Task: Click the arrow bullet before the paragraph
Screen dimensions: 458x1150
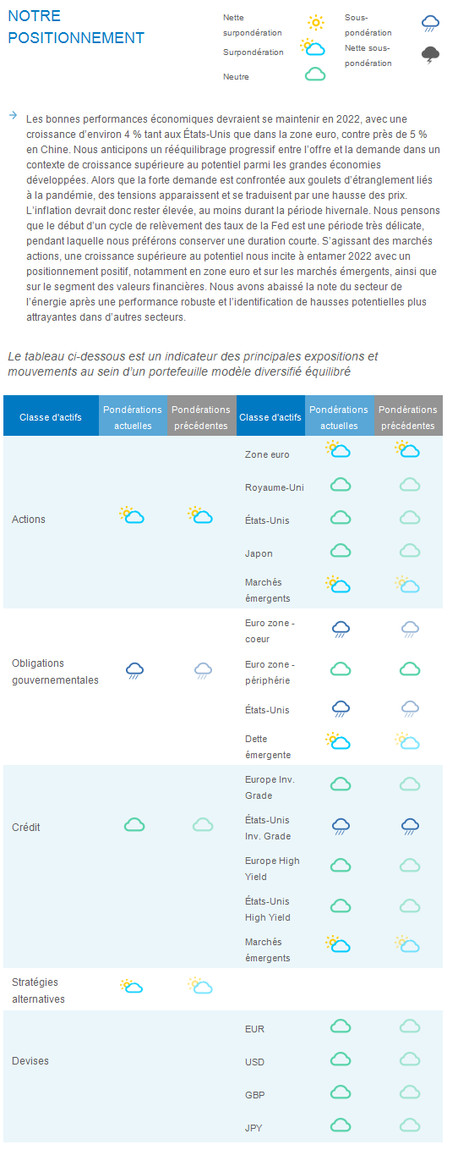Action: [x=13, y=115]
